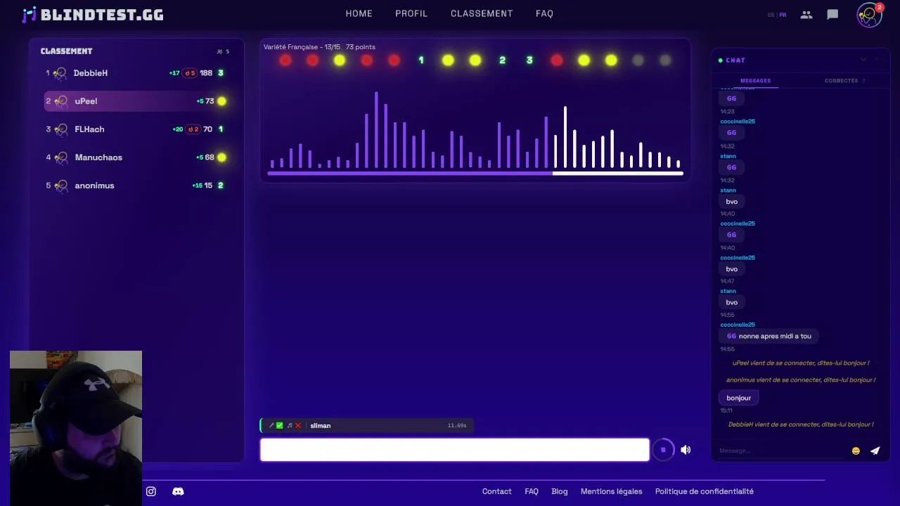
Task: Collapse the chat panel with the chevron
Action: click(863, 60)
